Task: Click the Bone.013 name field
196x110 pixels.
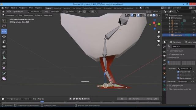Action: coord(183,46)
